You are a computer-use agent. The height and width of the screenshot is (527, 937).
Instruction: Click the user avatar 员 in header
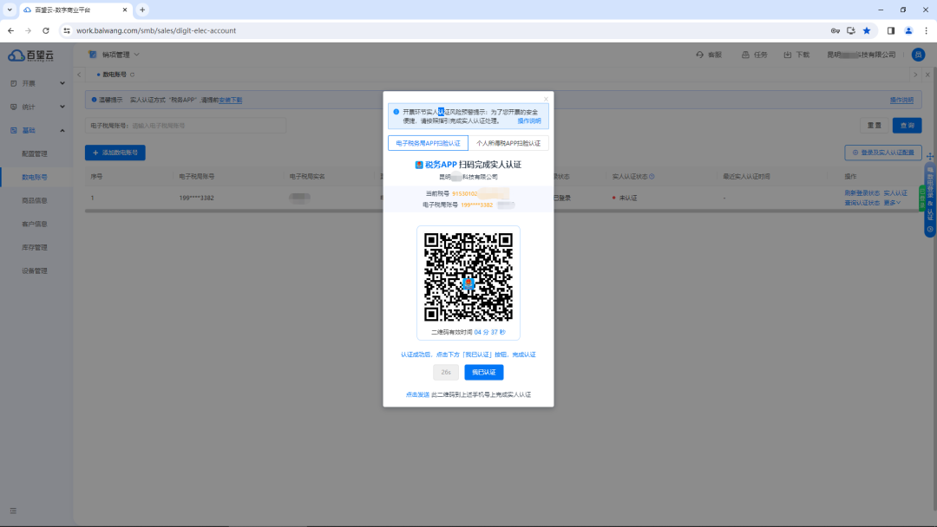(x=919, y=55)
